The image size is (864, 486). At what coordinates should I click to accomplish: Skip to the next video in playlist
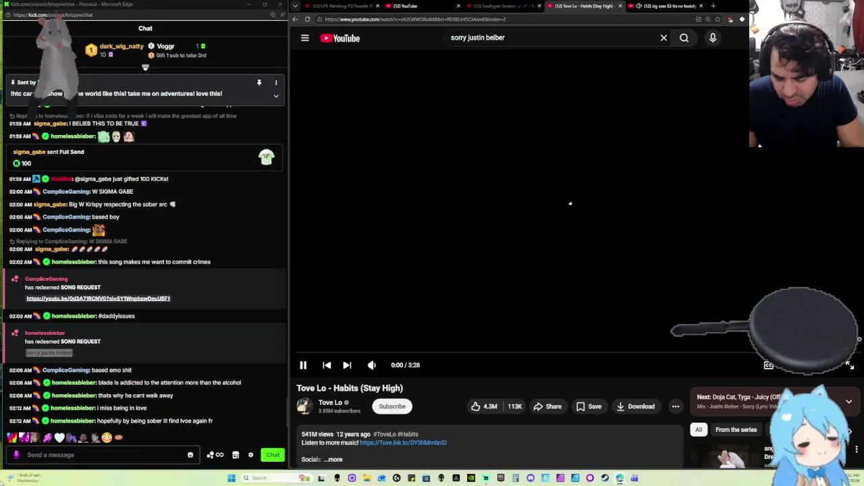[x=347, y=365]
